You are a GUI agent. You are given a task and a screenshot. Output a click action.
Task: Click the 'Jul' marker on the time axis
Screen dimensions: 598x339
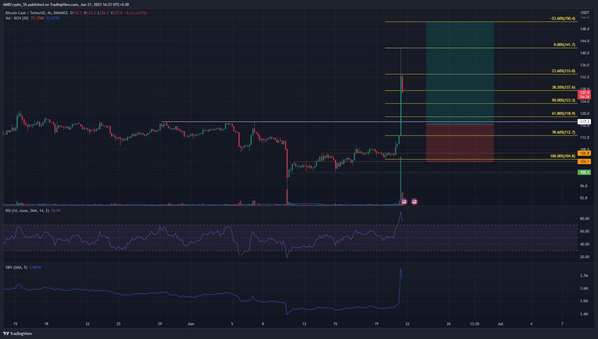[x=500, y=324]
